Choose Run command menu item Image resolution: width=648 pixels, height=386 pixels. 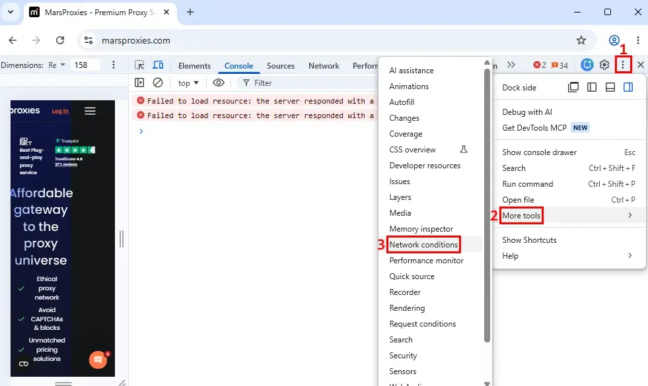pos(569,184)
